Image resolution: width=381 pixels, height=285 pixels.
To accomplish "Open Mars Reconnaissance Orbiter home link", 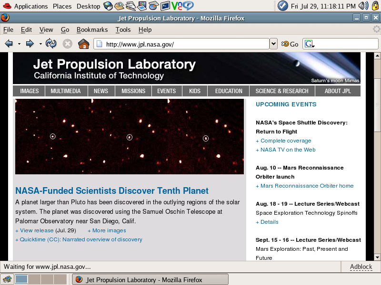I will point(305,186).
